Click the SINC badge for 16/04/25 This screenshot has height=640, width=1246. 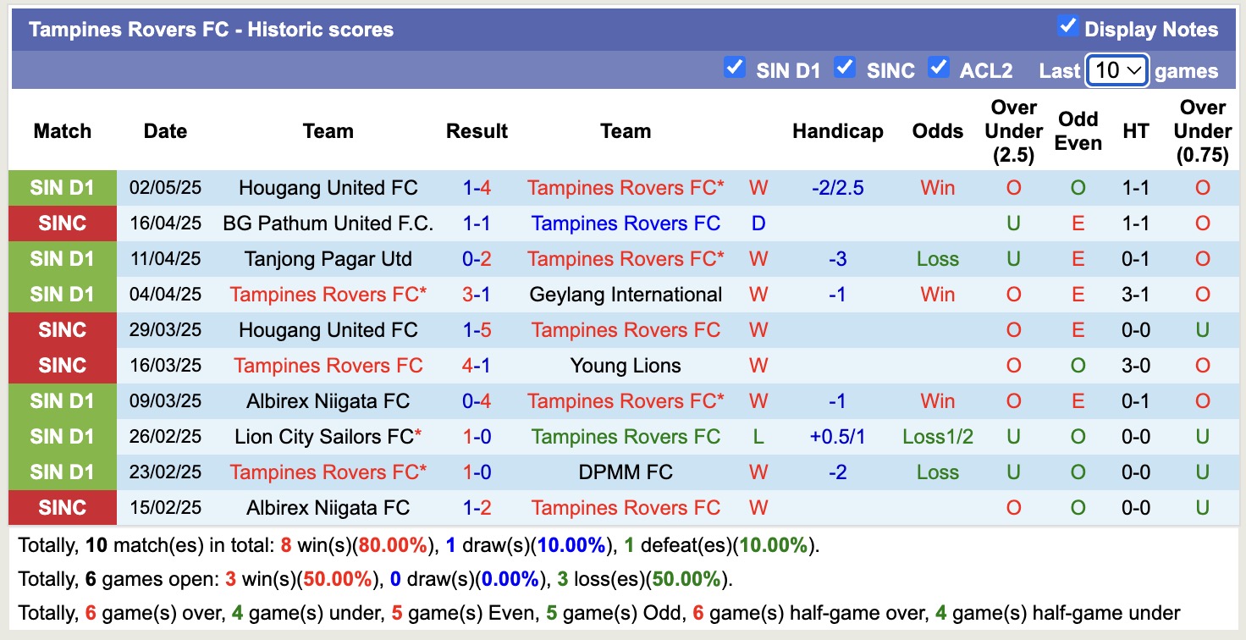tap(62, 223)
